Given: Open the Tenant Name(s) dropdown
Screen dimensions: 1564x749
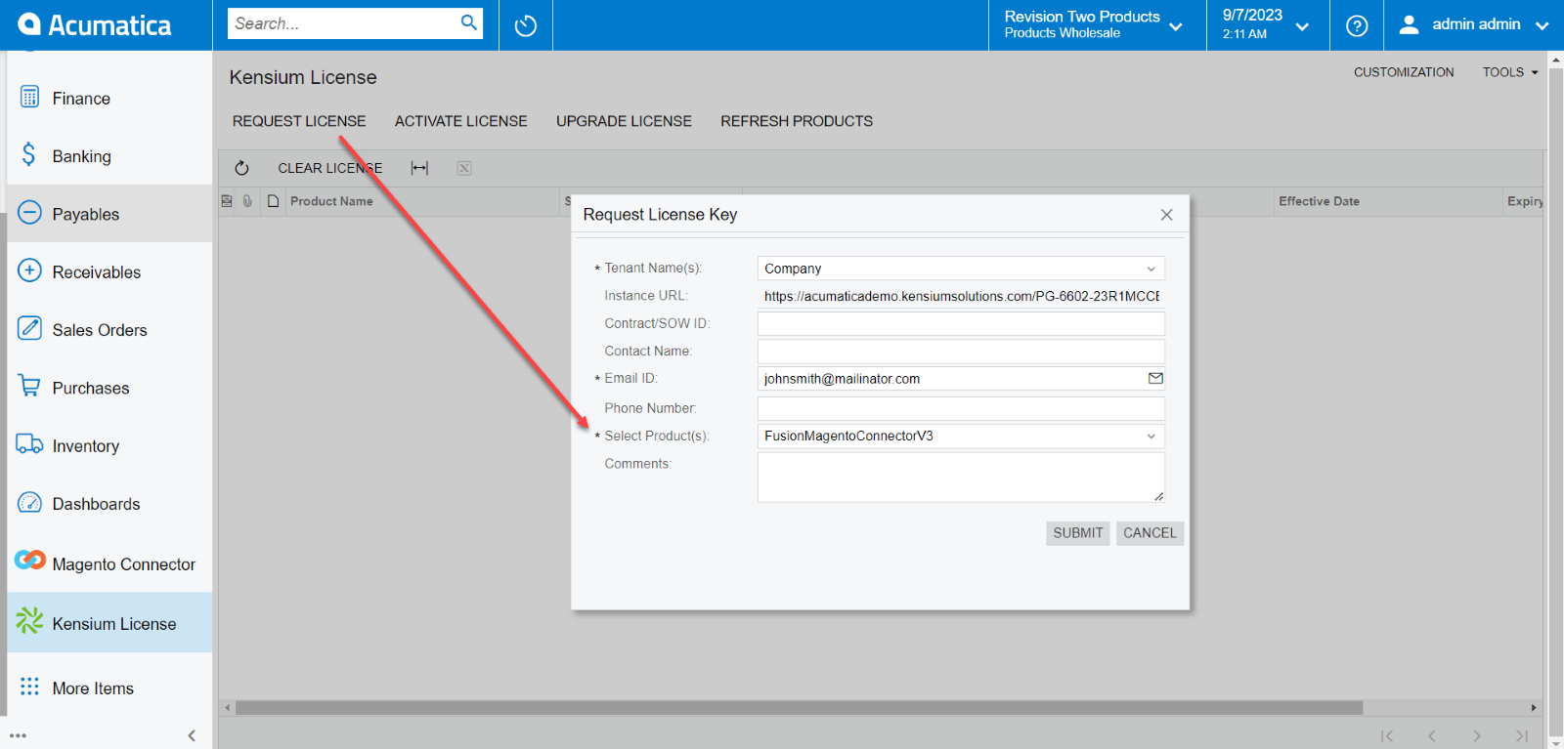Looking at the screenshot, I should pos(1151,269).
